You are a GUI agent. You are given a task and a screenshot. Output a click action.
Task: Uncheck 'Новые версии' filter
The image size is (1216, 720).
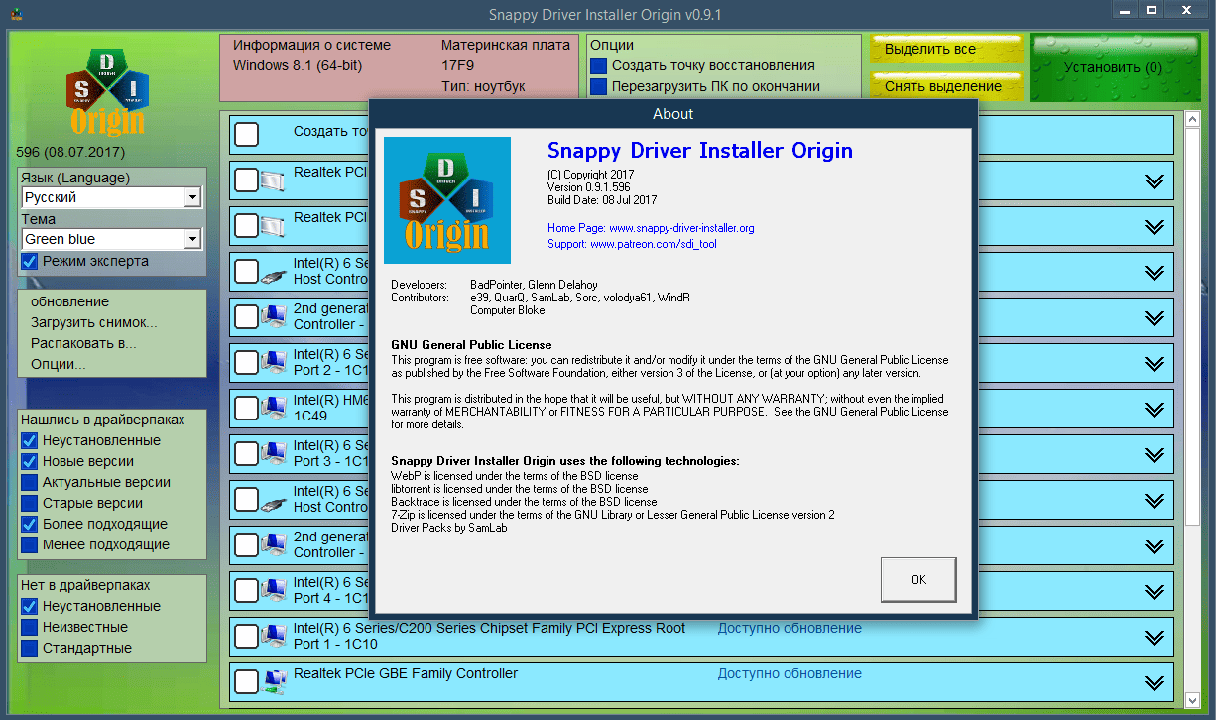[x=30, y=461]
